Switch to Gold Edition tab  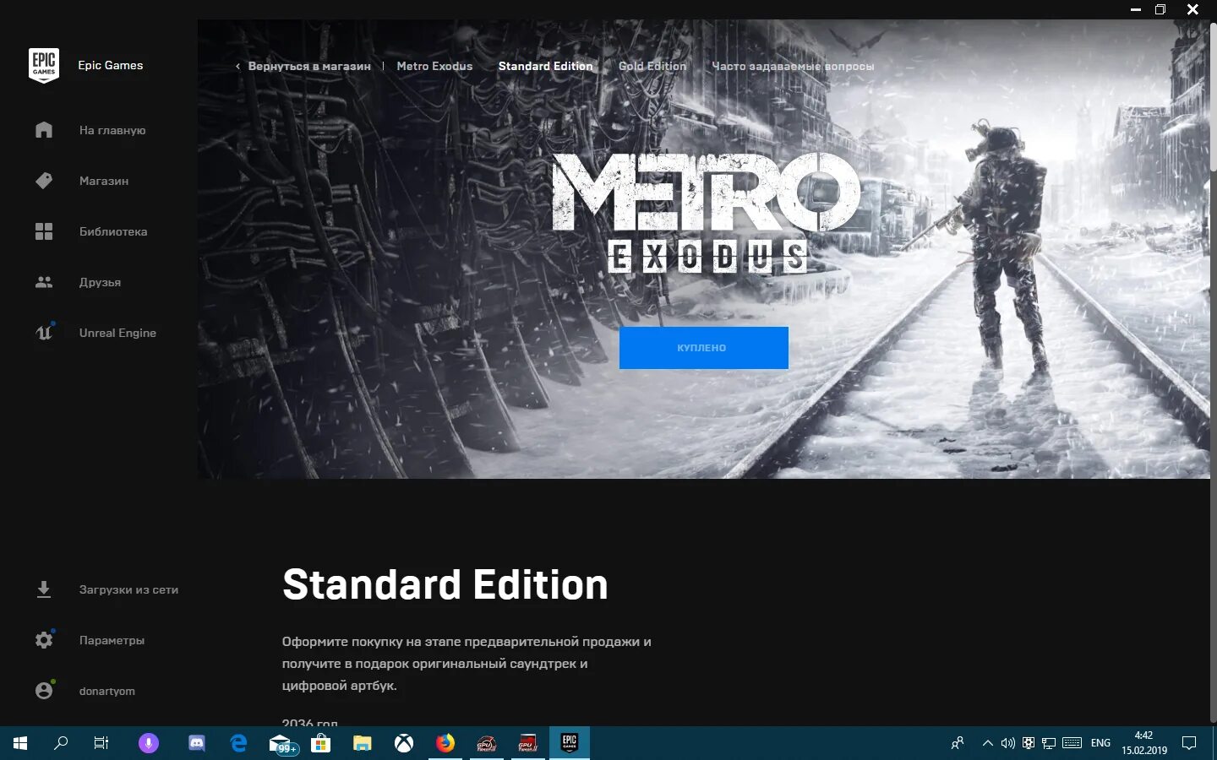pyautogui.click(x=652, y=66)
